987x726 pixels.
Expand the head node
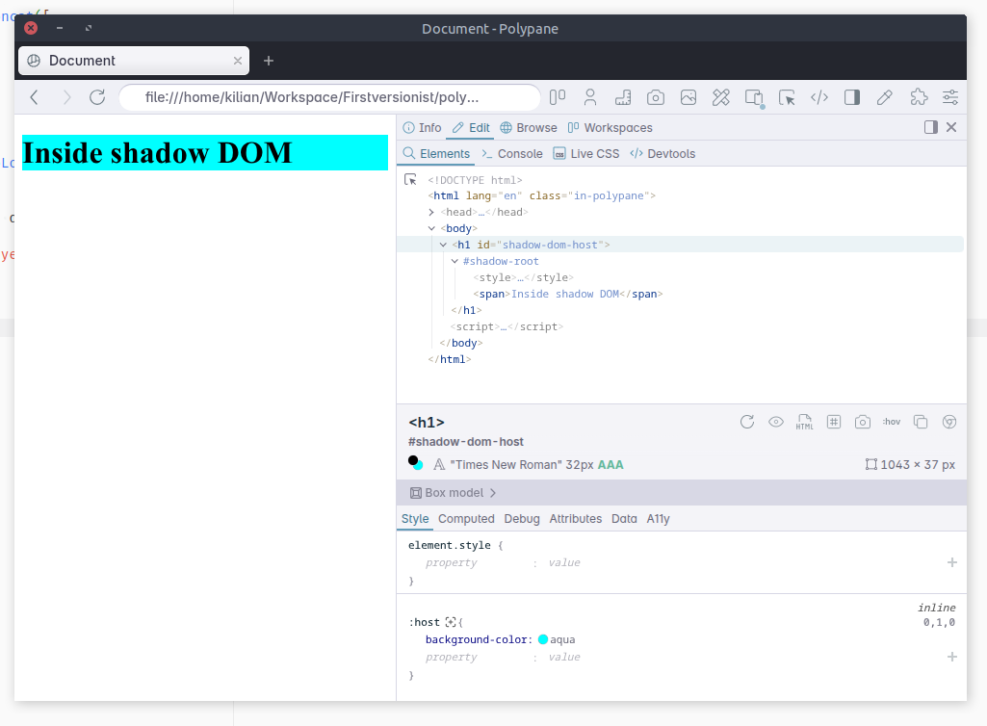click(431, 212)
